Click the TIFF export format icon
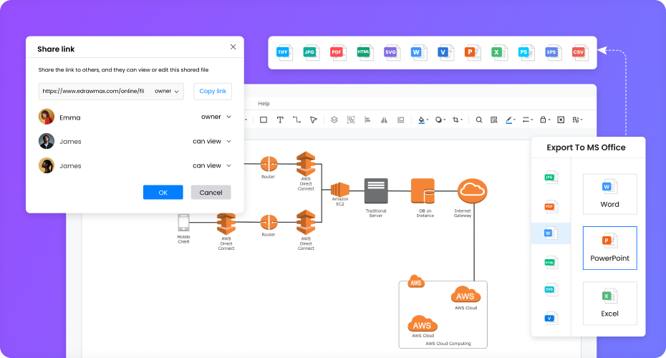The width and height of the screenshot is (666, 358). pos(284,52)
